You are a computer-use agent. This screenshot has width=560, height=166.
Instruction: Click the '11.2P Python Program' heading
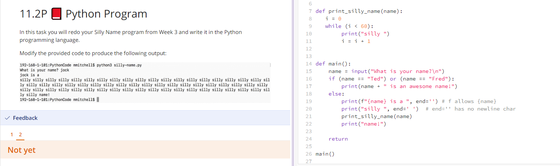coord(83,14)
